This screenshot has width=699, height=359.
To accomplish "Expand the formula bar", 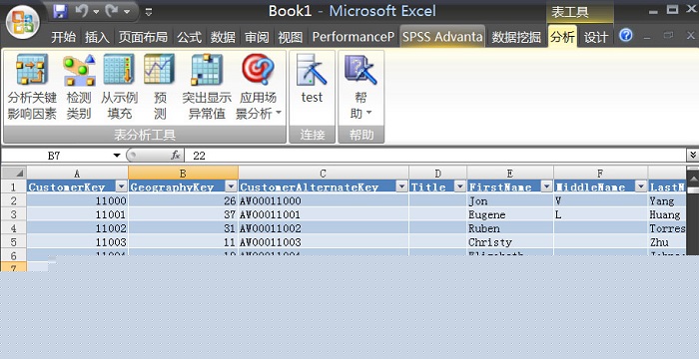I will coord(693,155).
